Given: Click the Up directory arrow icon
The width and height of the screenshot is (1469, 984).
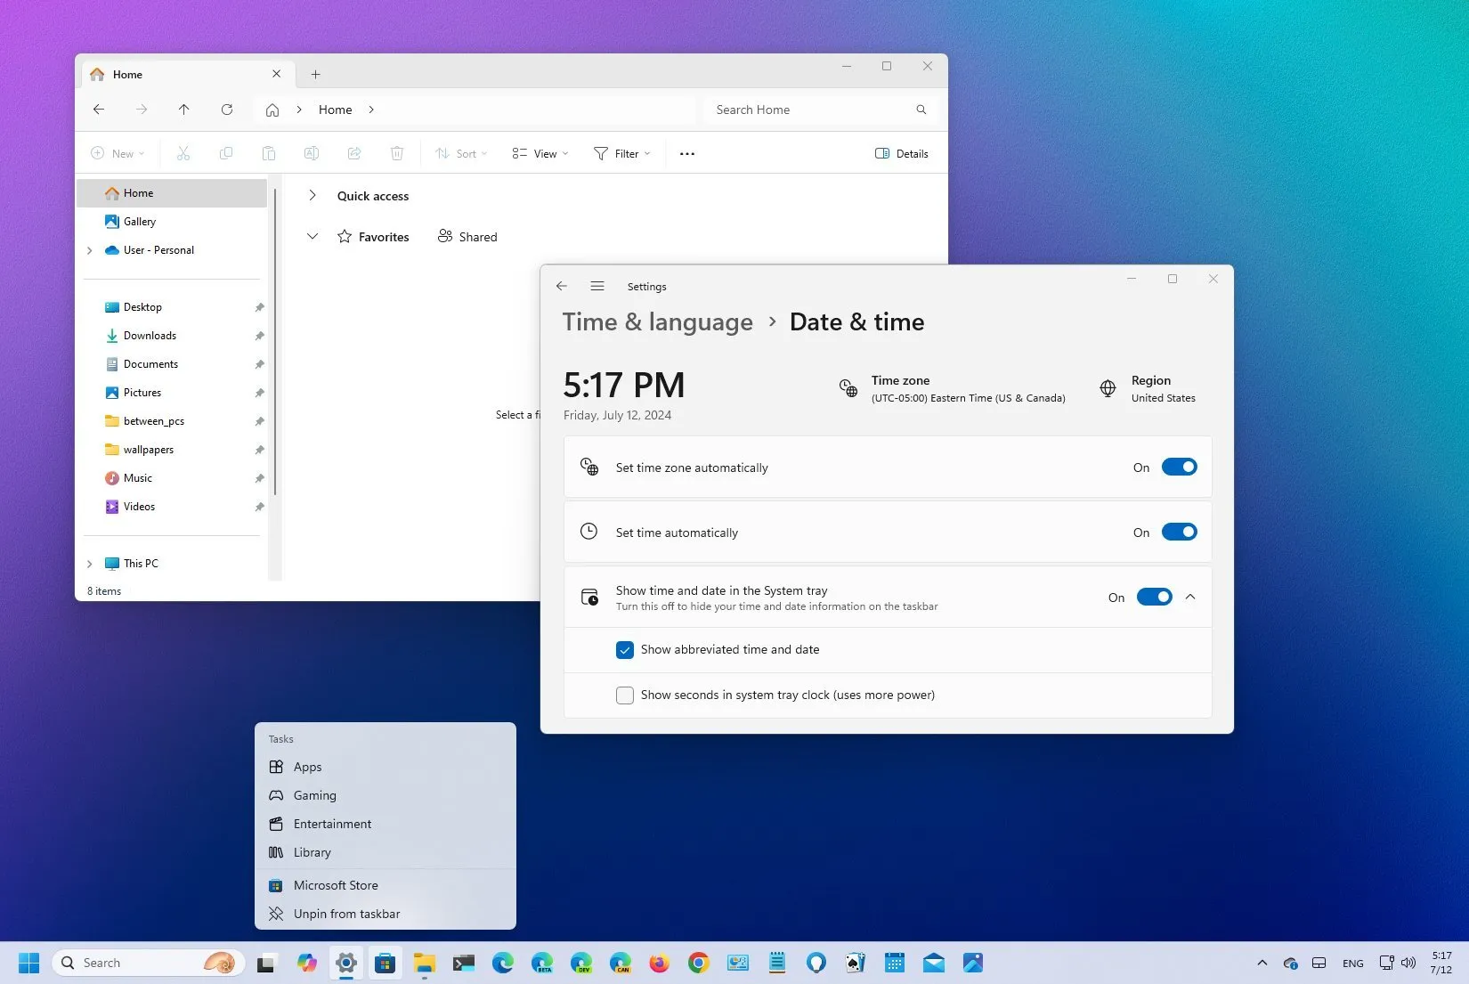Looking at the screenshot, I should 183,110.
